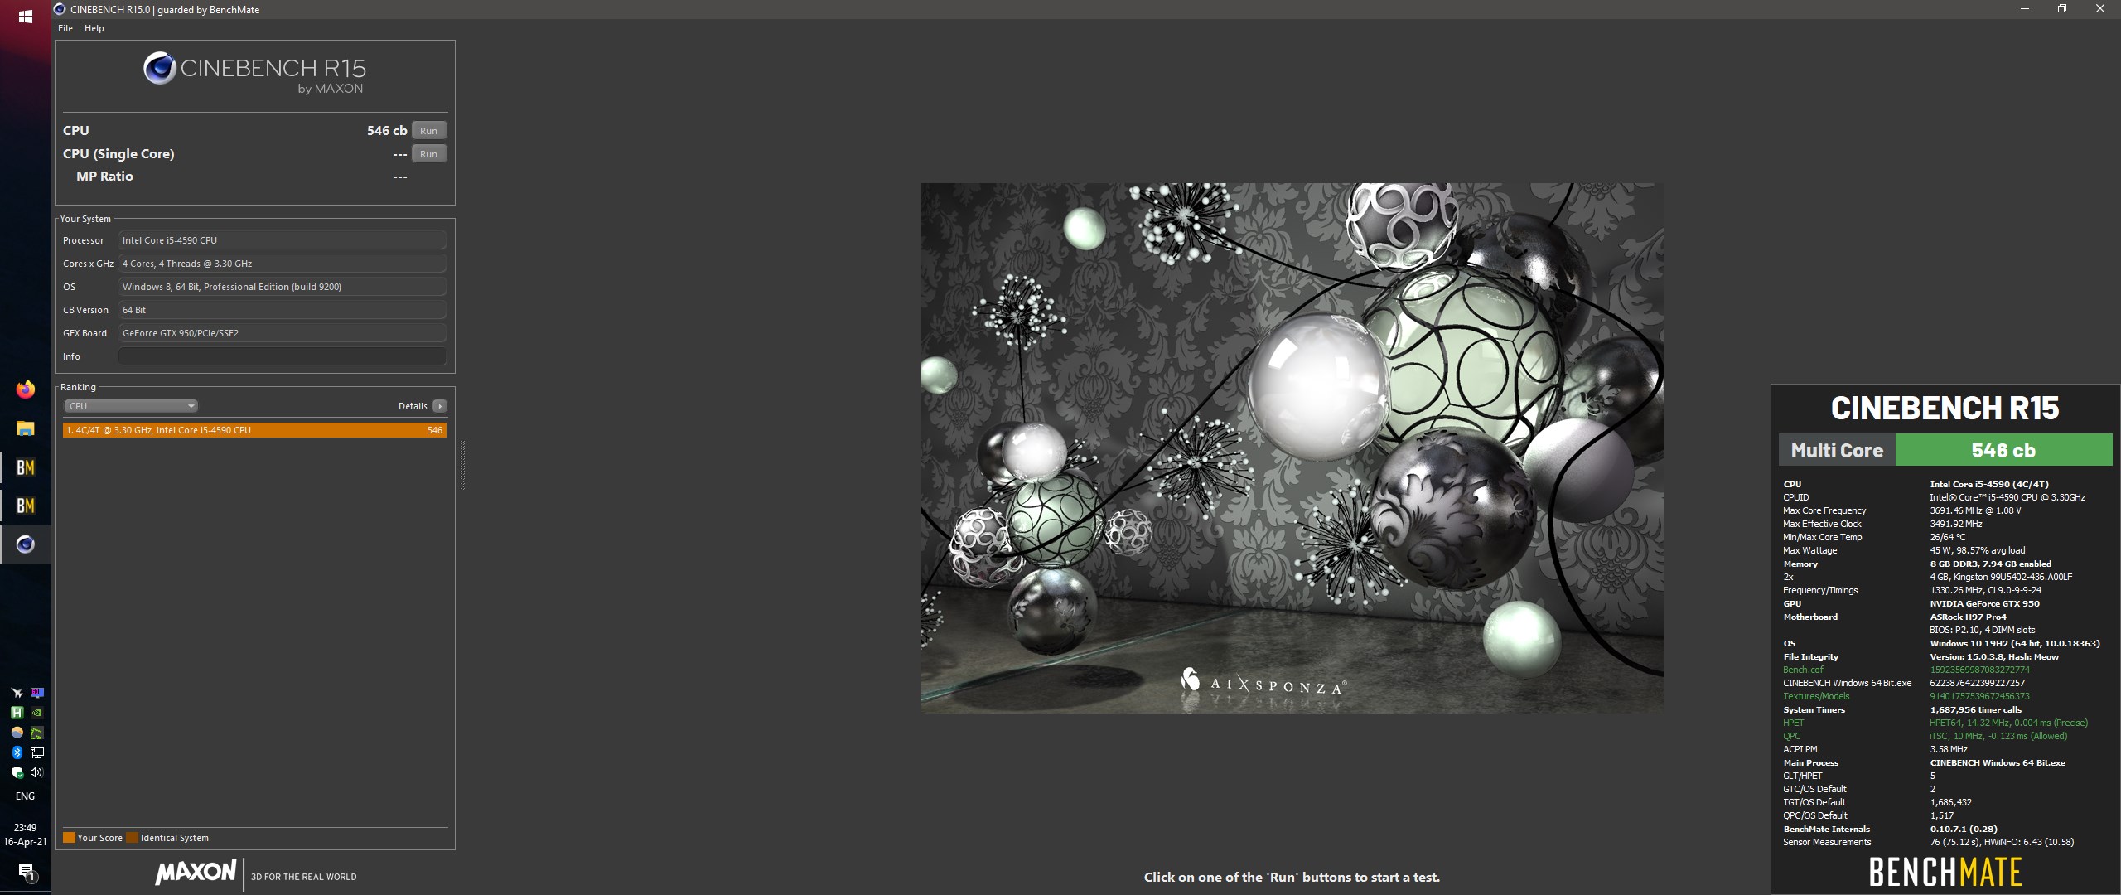Image resolution: width=2121 pixels, height=895 pixels.
Task: Click the Your Score orange legend swatch
Action: tap(69, 838)
